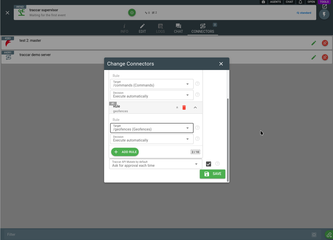This screenshot has width=333, height=240.
Task: Click the select-all icon beside Filter
Action: (x=314, y=234)
